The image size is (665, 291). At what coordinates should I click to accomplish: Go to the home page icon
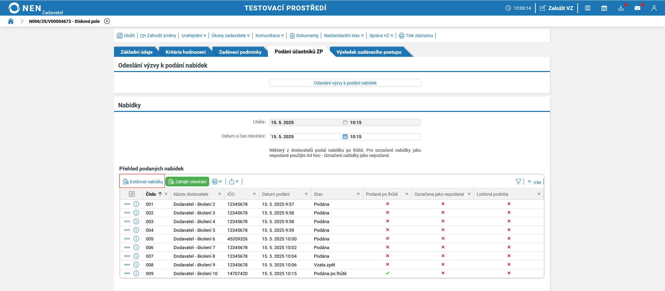[11, 21]
